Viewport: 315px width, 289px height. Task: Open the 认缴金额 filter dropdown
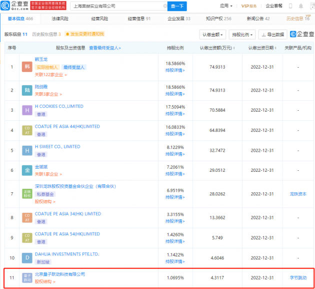(x=212, y=35)
